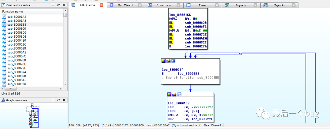Screen dimensions: 330x129
Task: Close the Hex View-1 tab
Action: point(140,5)
